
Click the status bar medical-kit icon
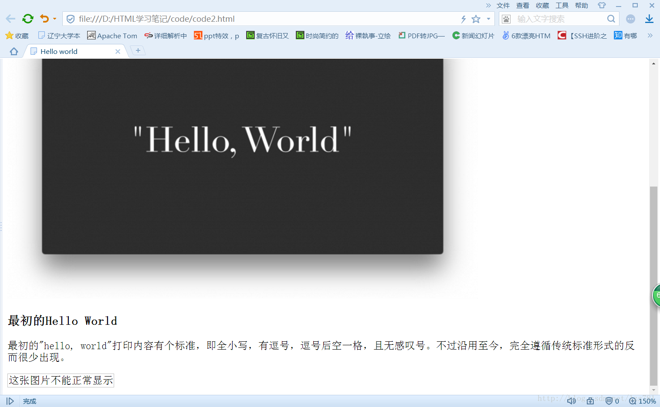click(x=590, y=401)
